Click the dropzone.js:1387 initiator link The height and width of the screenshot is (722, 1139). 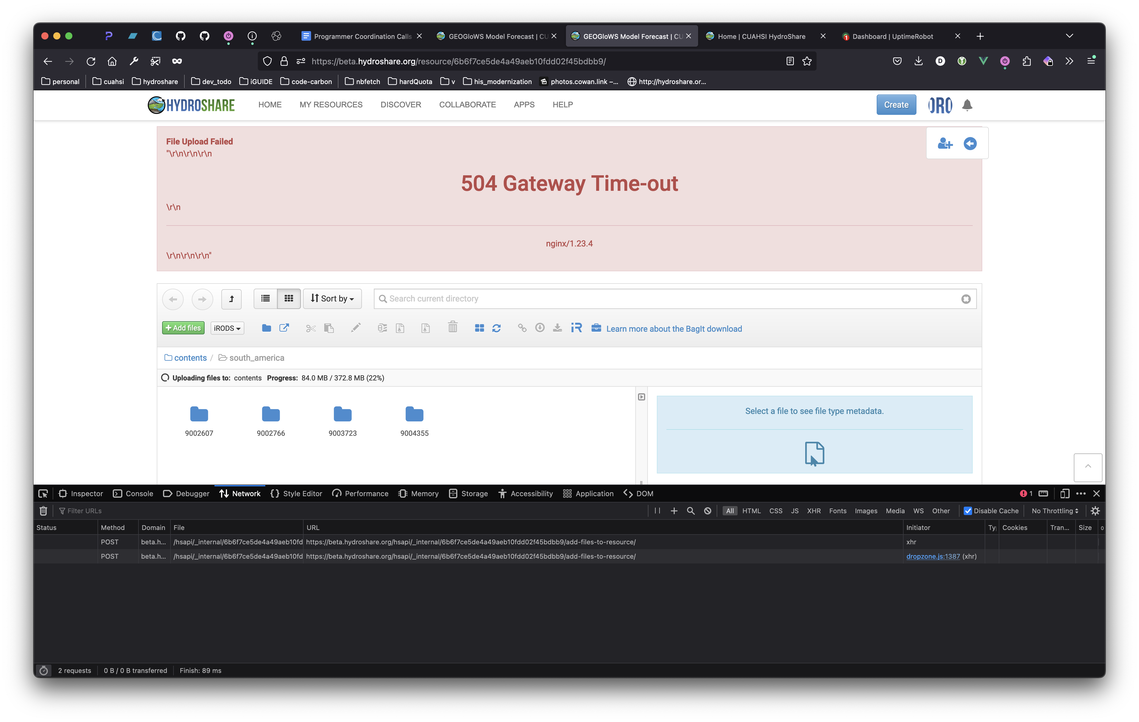pyautogui.click(x=933, y=556)
